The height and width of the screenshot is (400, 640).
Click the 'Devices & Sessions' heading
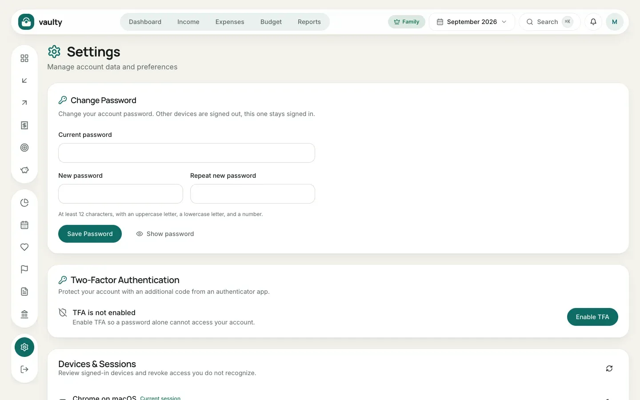[97, 364]
